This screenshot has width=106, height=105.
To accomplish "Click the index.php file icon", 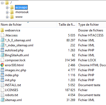I will 2,75.
